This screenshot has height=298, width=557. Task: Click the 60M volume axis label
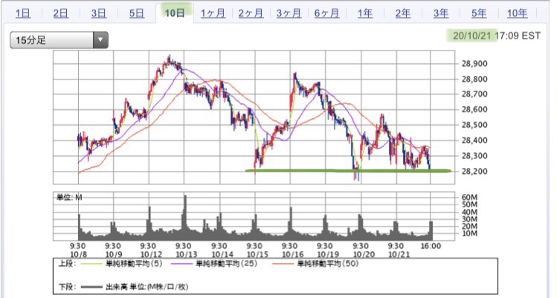pyautogui.click(x=469, y=197)
